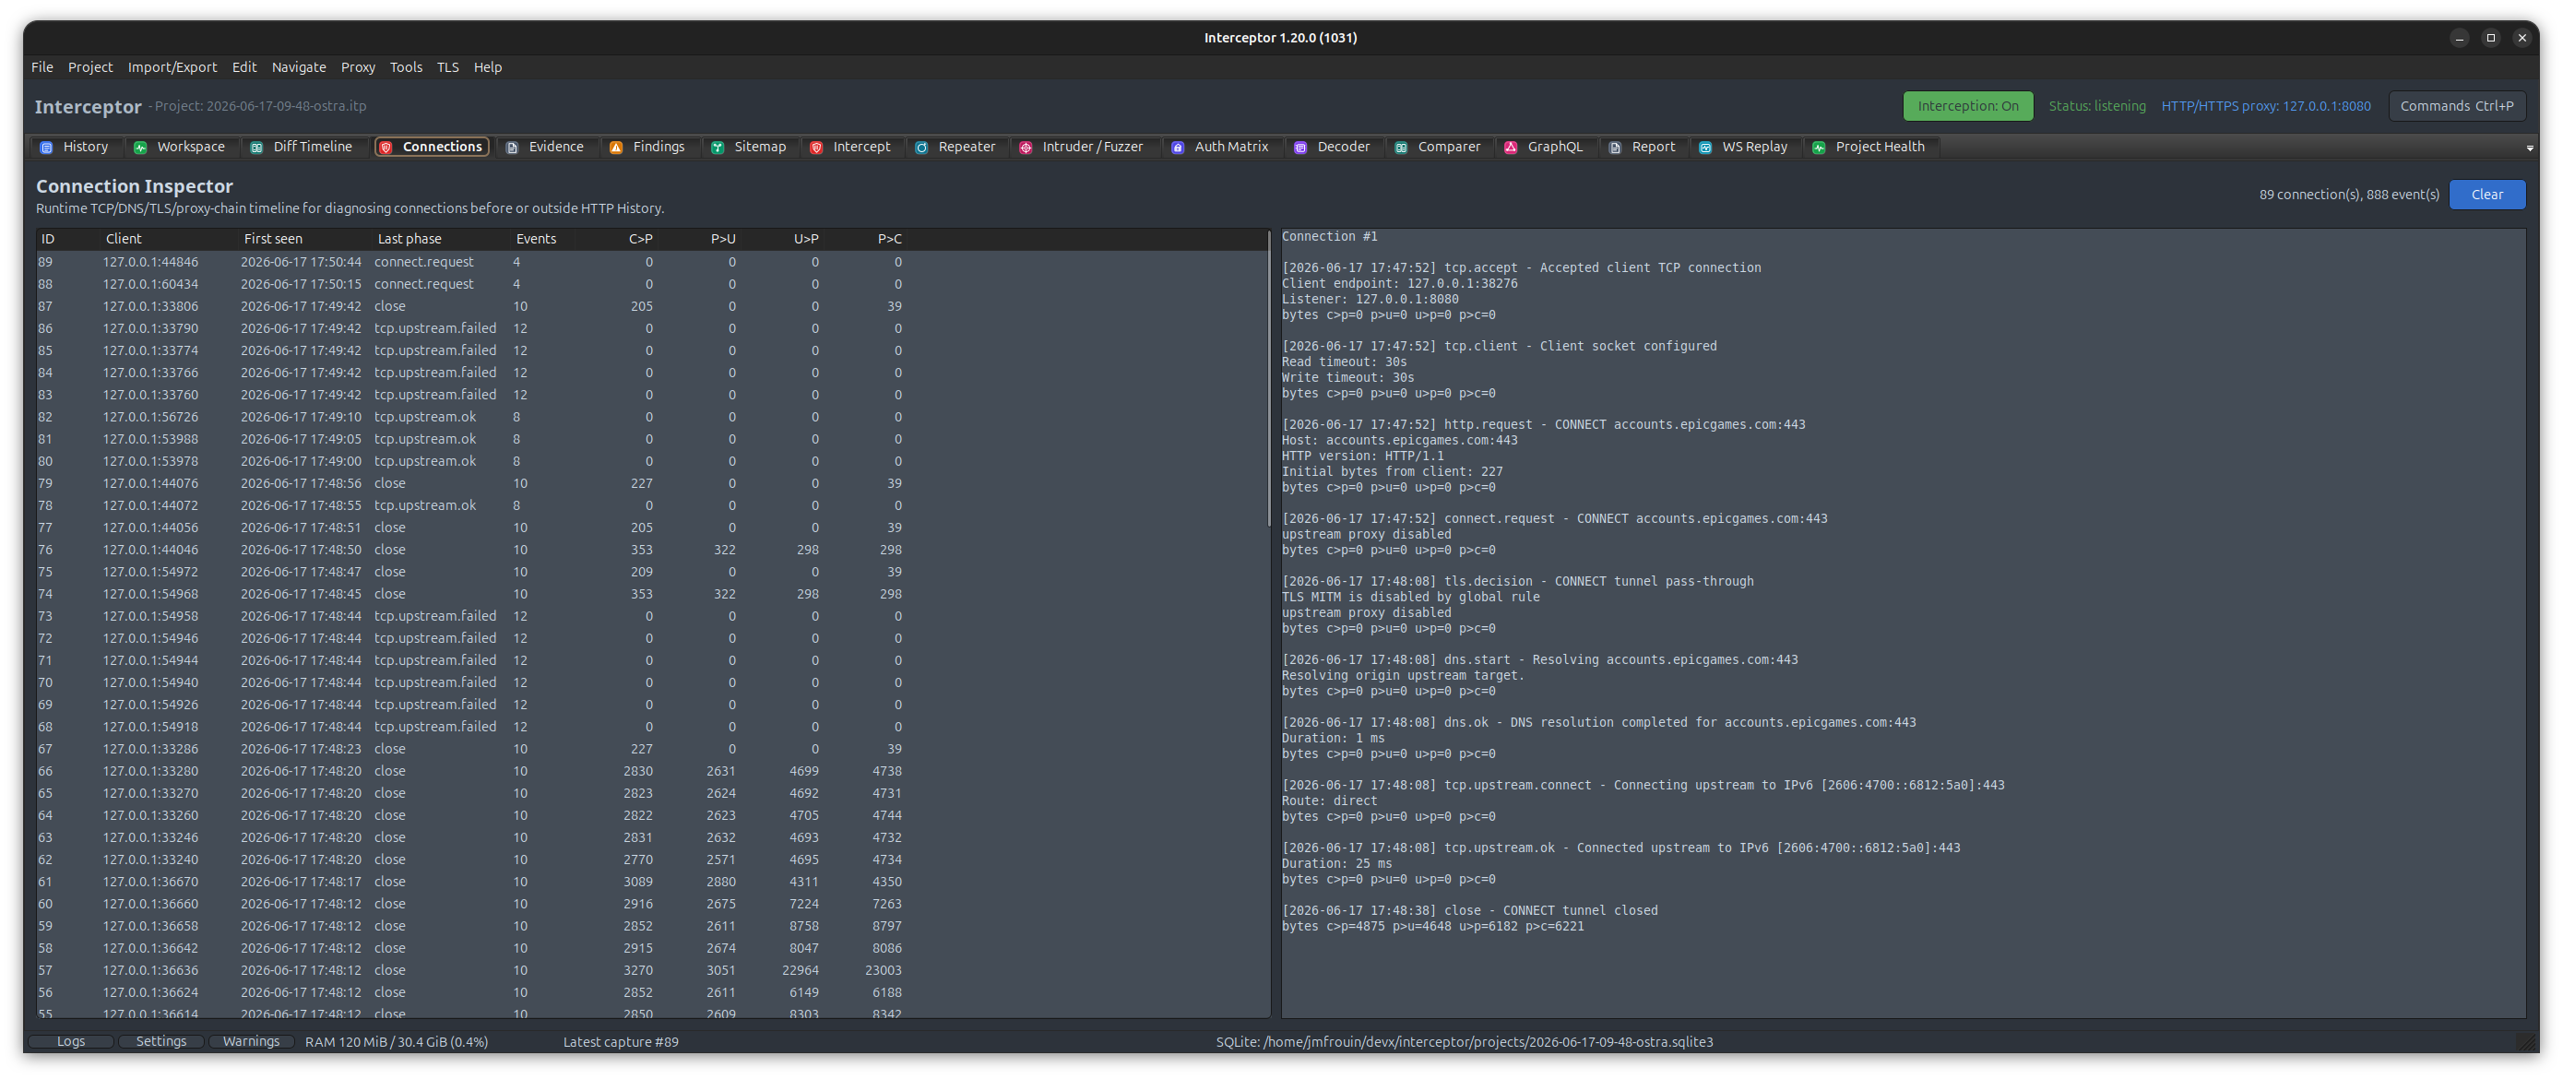
Task: Open the Proxy menu
Action: coord(358,66)
